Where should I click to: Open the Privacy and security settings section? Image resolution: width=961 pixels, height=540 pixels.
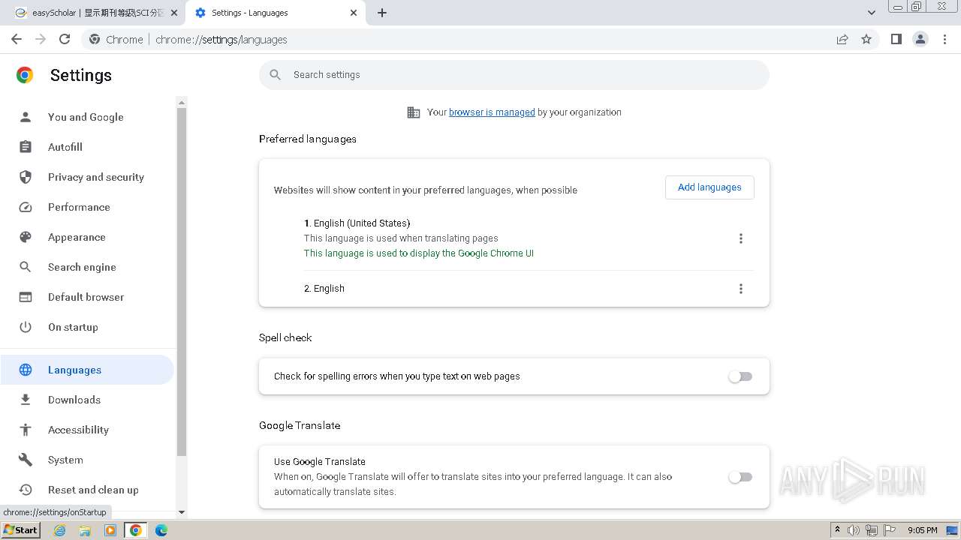[x=95, y=177]
